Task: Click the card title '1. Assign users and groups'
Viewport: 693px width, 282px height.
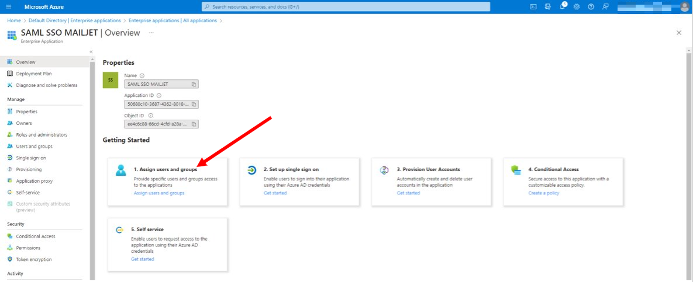Action: (166, 169)
